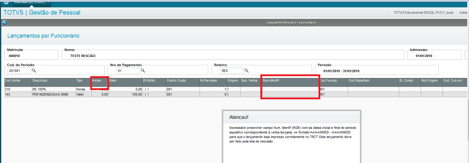
Task: Click the Tipo cell reading Horas
Action: pyautogui.click(x=83, y=89)
